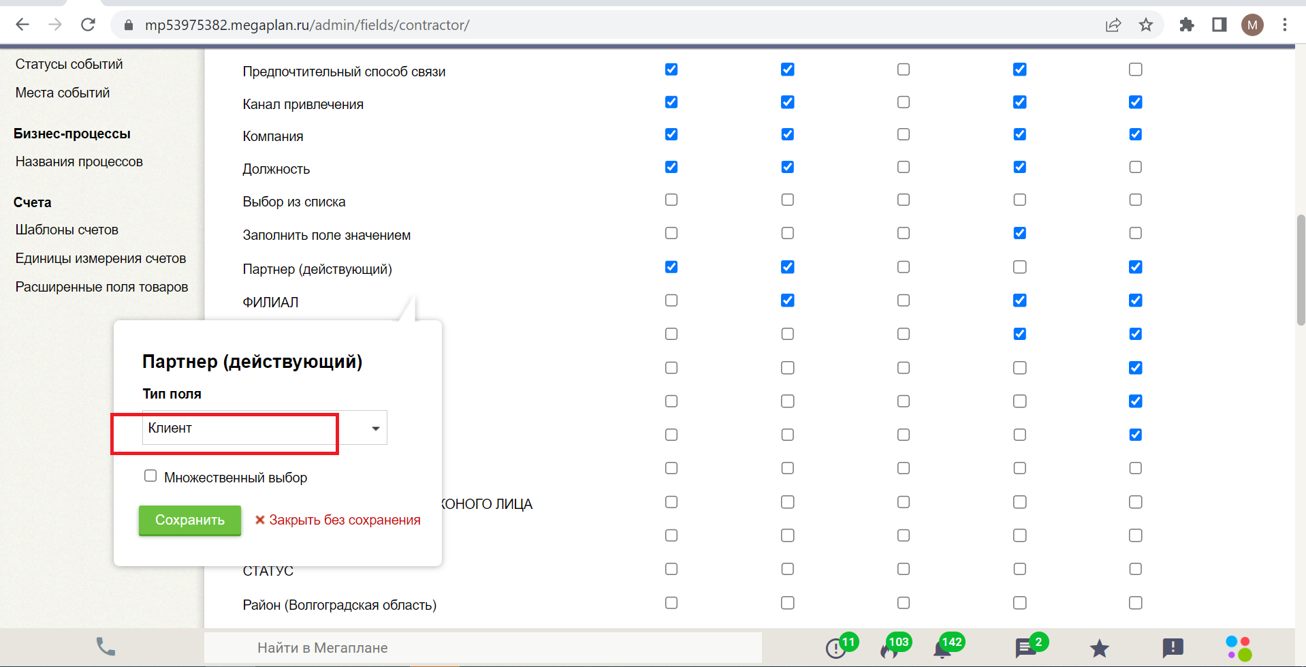1306x667 pixels.
Task: Open Chrome's three-dot menu
Action: (1285, 25)
